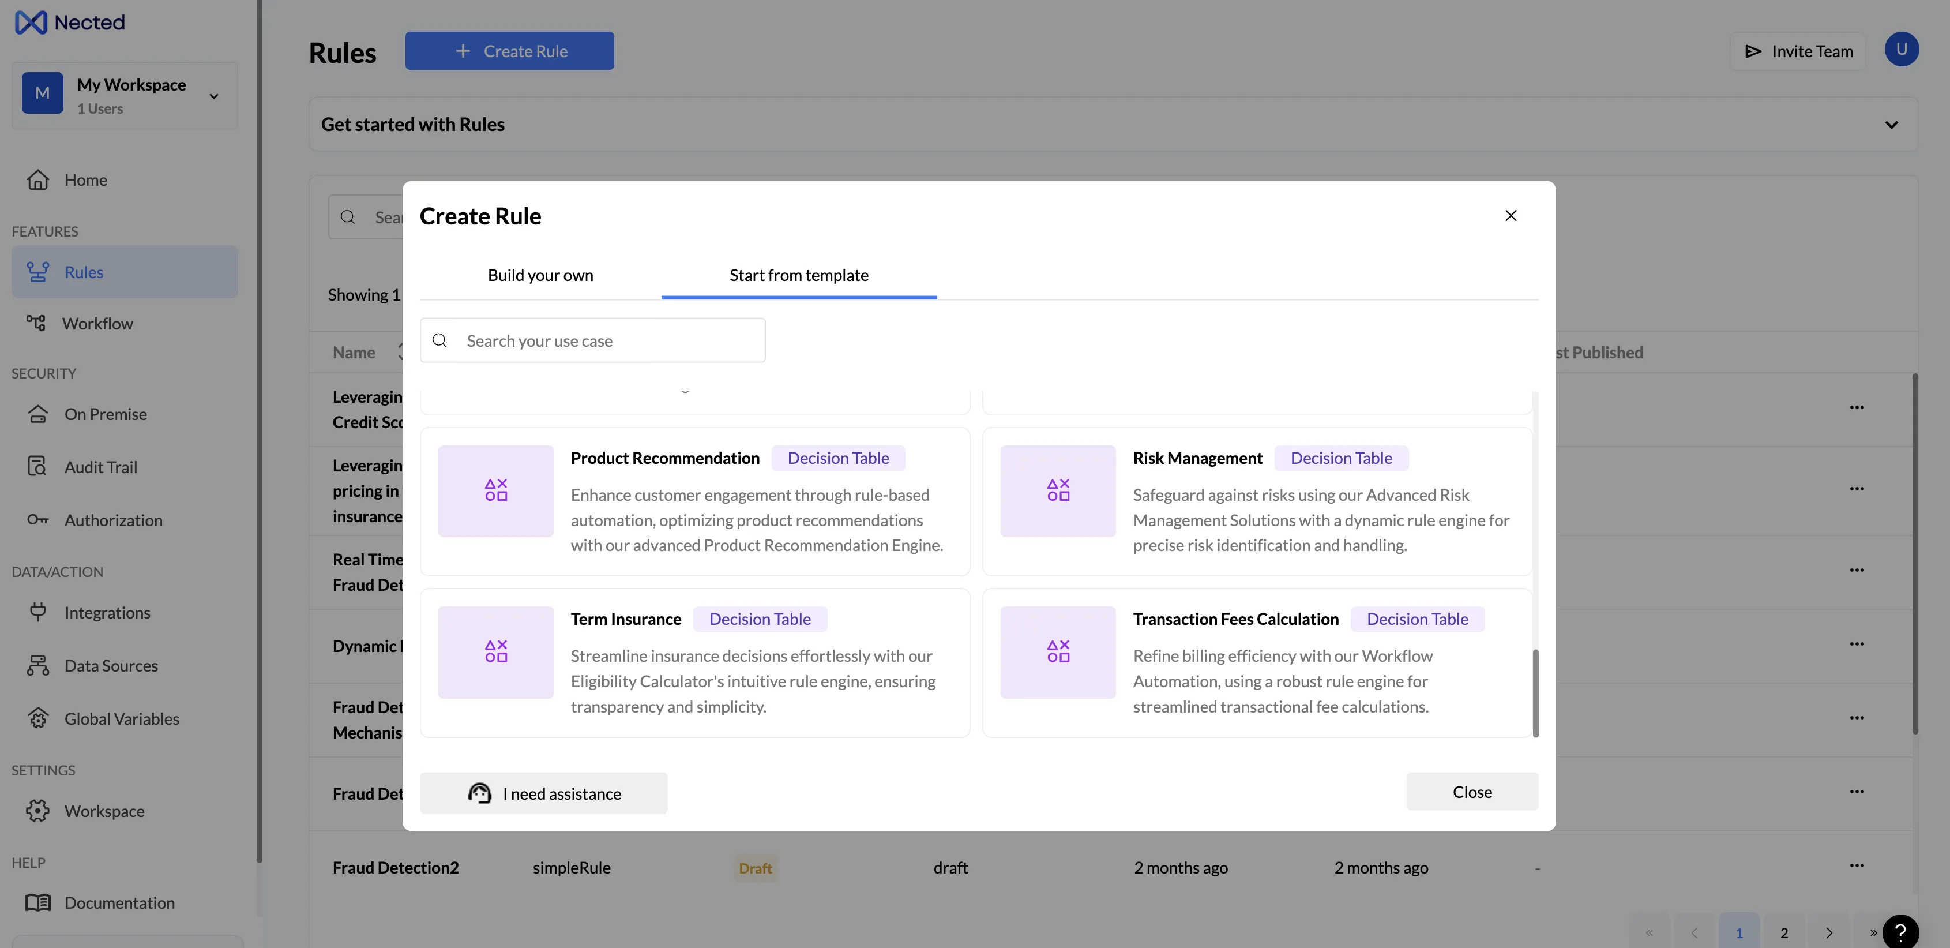Open Audit Trail in the sidebar
Viewport: 1950px width, 948px height.
pyautogui.click(x=100, y=467)
